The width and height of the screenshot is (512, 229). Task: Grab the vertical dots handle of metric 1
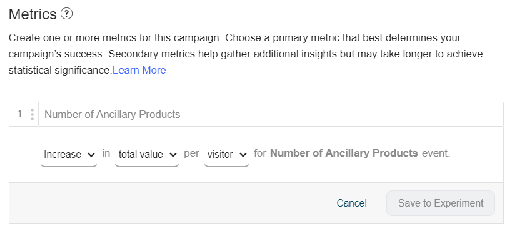pos(32,114)
